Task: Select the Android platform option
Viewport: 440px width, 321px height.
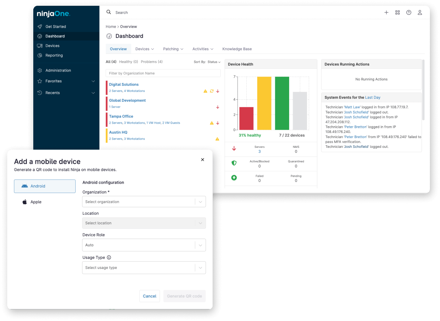Action: pos(37,186)
